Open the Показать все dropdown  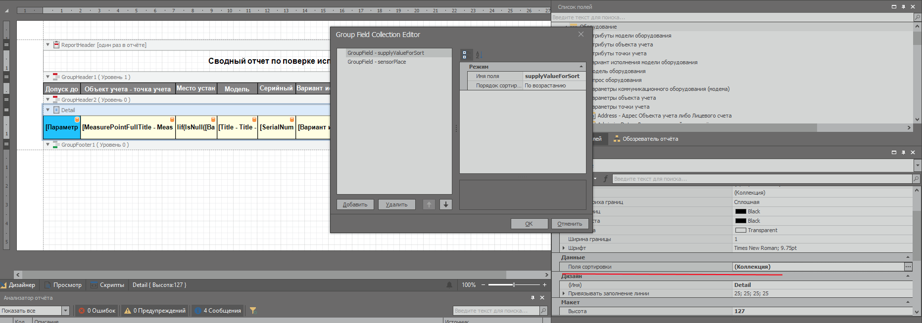coord(65,311)
